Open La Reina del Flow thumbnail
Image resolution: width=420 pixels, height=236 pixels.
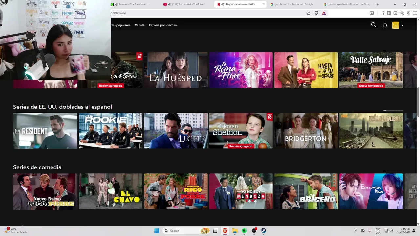tap(241, 70)
